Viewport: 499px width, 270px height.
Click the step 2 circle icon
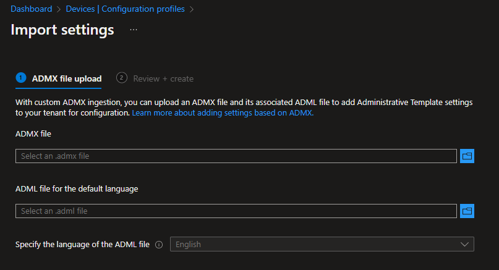coord(122,78)
